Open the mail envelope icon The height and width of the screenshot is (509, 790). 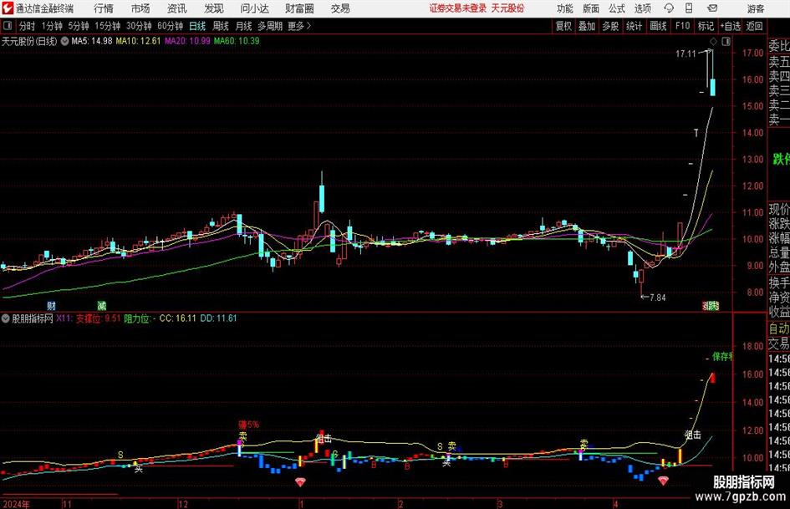coord(712,8)
